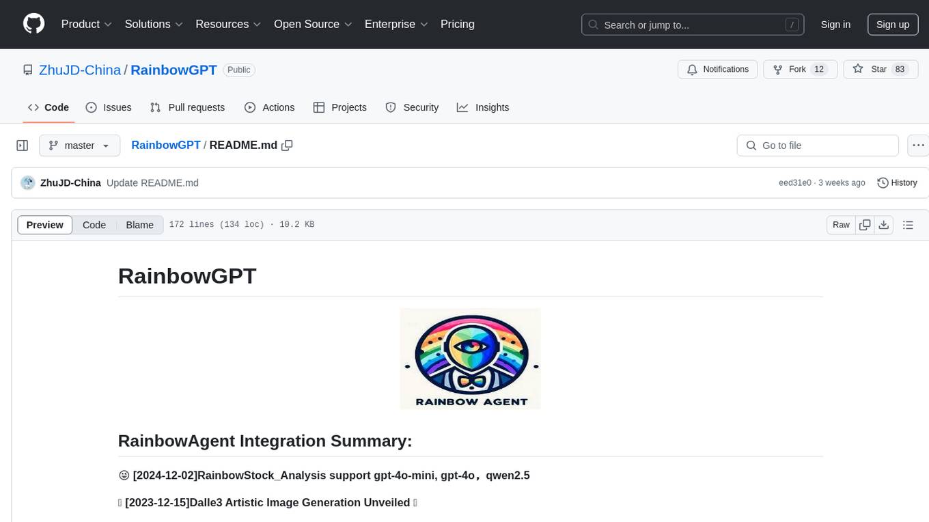Click the 2023-12-15 Dalle3 line
The height and width of the screenshot is (522, 929).
268,502
